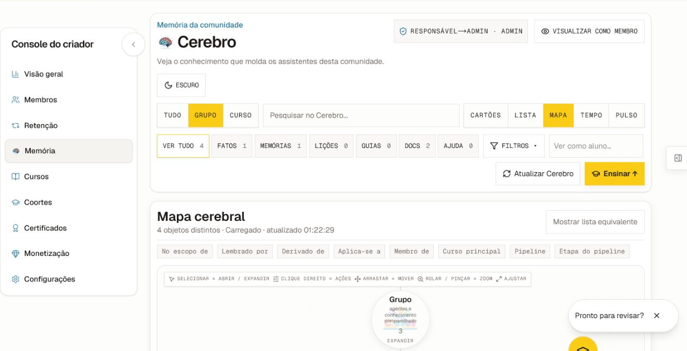Click Mostrar lista equivalente button
Screen dimensions: 687x351
click(595, 222)
